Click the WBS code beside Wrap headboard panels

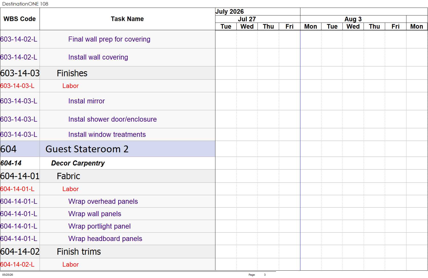pyautogui.click(x=19, y=239)
